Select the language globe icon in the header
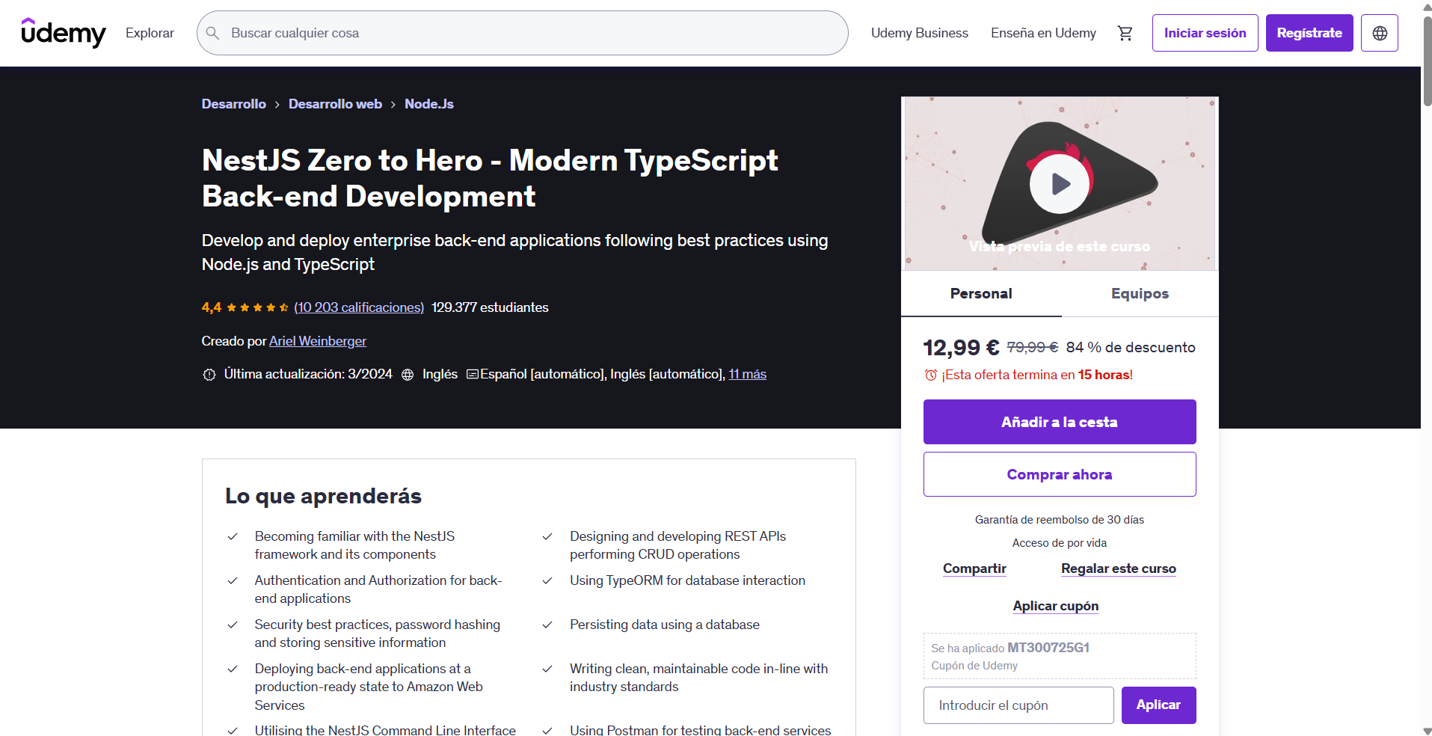This screenshot has height=736, width=1432. coord(1379,33)
